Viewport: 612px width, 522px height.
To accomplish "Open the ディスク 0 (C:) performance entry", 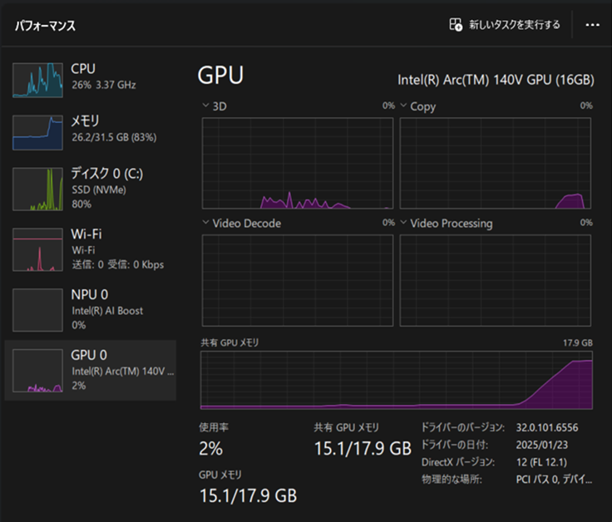I will coord(90,190).
